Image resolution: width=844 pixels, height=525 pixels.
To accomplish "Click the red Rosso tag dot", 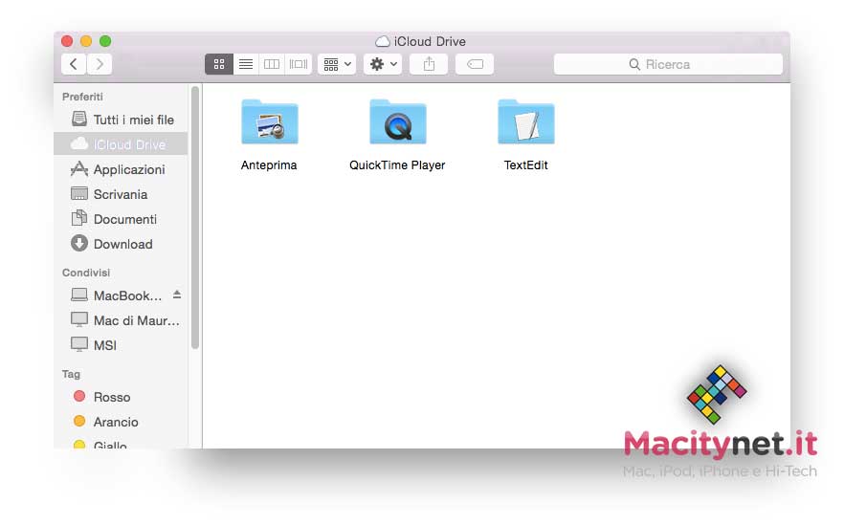I will pyautogui.click(x=79, y=397).
